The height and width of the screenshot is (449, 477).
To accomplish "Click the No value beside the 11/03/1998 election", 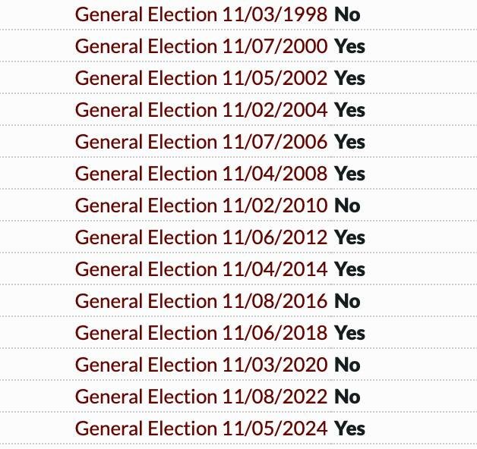I will [x=347, y=14].
